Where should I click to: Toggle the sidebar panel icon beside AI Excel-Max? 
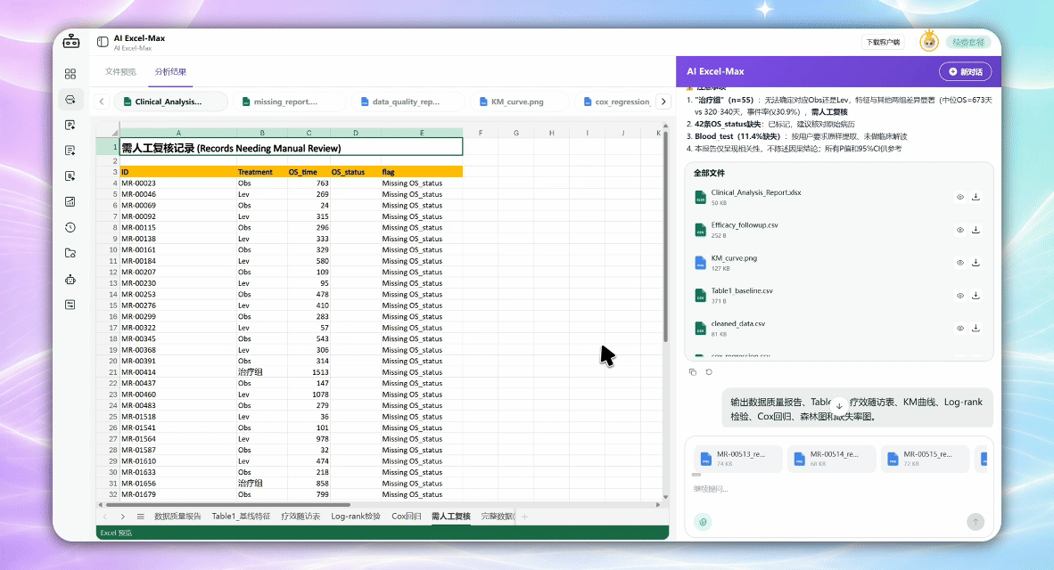point(103,42)
